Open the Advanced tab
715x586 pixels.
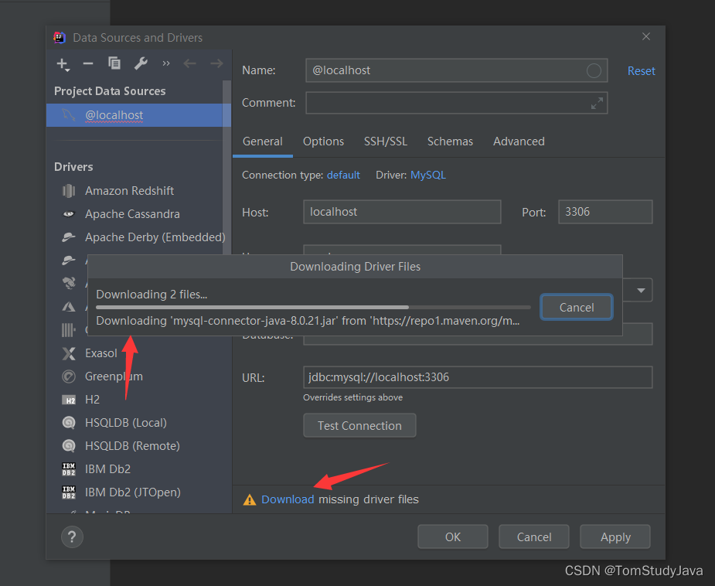click(x=519, y=141)
